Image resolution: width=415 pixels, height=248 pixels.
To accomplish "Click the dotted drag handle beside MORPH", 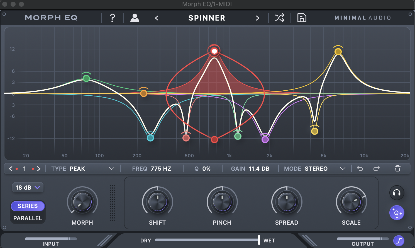I will [112, 203].
